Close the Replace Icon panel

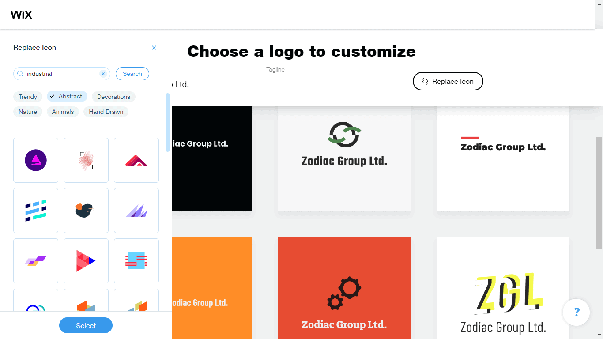[x=154, y=48]
